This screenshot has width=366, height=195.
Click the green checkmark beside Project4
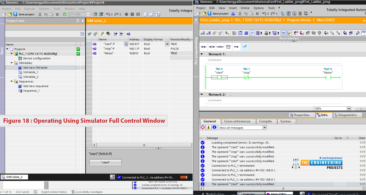(78, 49)
